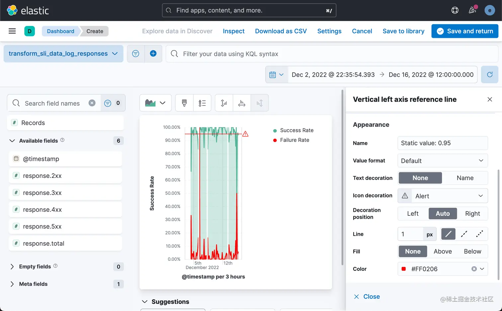The image size is (502, 311).
Task: Open the hamburger navigation menu
Action: point(12,31)
